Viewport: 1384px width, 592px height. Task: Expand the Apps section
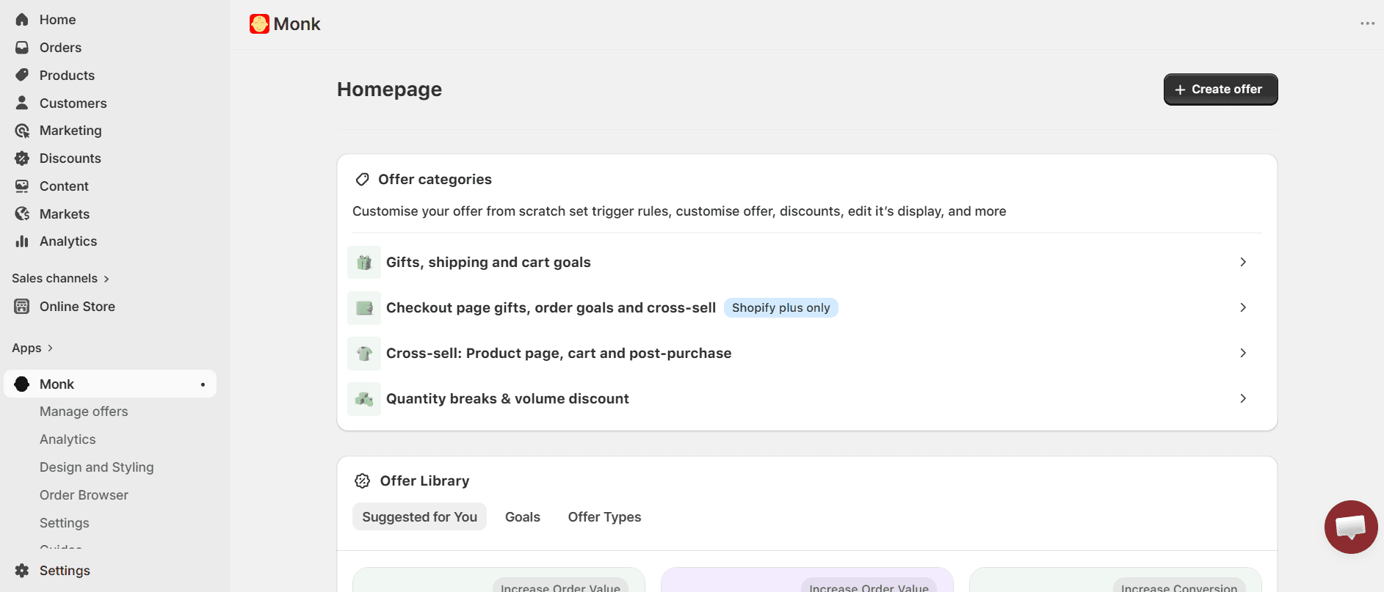click(32, 348)
